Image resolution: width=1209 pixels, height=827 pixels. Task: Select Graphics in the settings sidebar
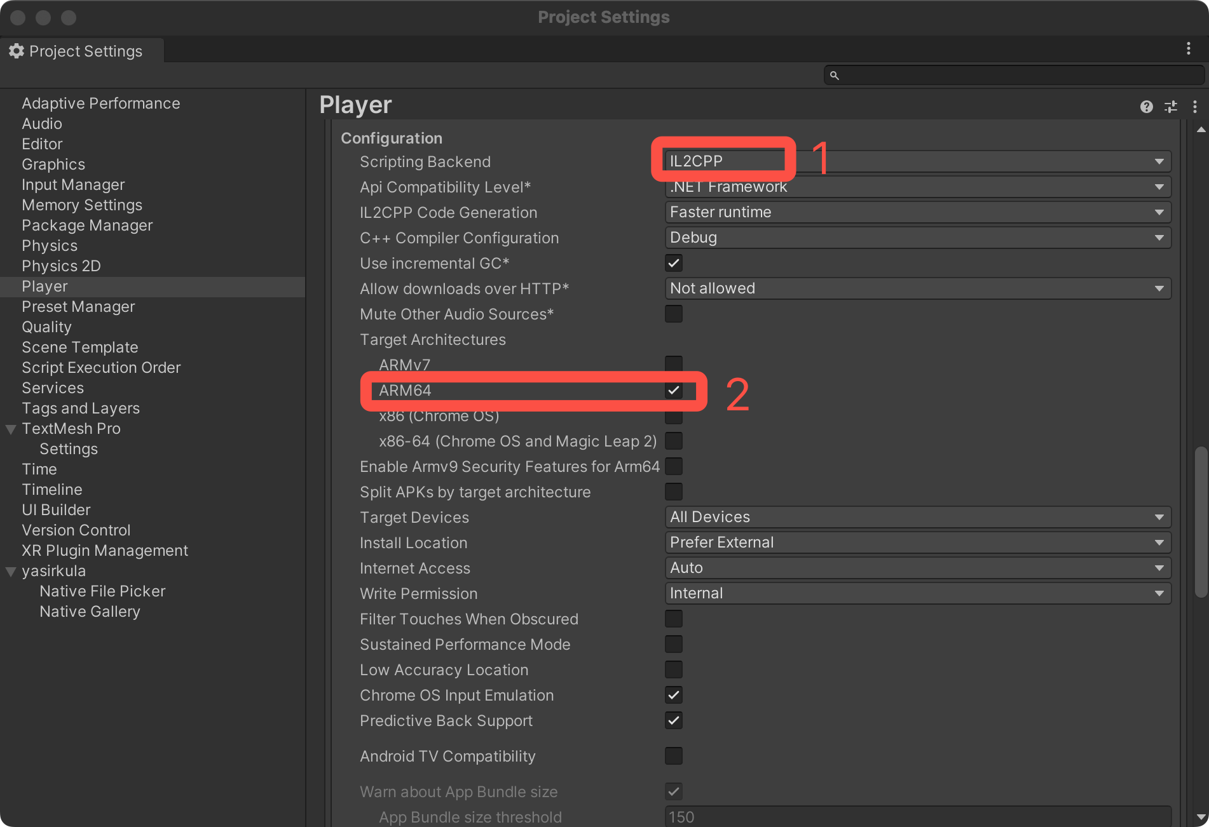53,165
